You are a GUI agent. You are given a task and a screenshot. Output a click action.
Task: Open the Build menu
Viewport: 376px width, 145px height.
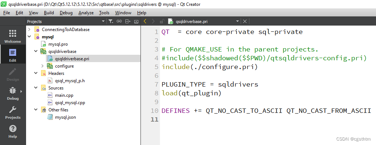(x=49, y=13)
